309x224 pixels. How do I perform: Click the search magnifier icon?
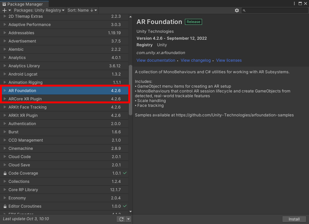click(x=244, y=10)
